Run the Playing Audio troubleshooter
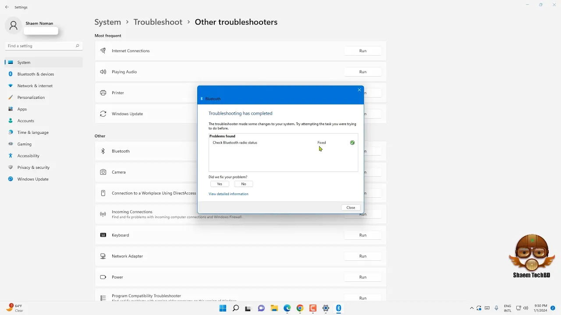Image resolution: width=561 pixels, height=315 pixels. pos(363,72)
